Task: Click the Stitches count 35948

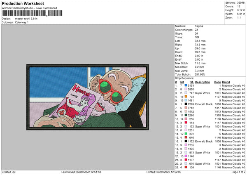Action: click(x=240, y=2)
